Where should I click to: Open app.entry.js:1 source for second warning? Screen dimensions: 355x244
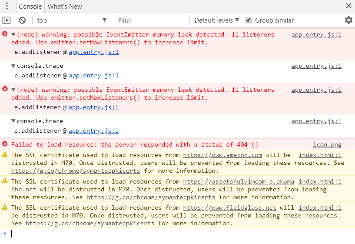(316, 90)
